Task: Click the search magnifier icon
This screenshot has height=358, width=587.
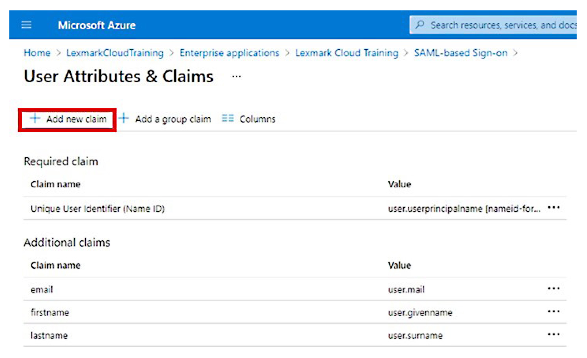Action: coord(420,25)
